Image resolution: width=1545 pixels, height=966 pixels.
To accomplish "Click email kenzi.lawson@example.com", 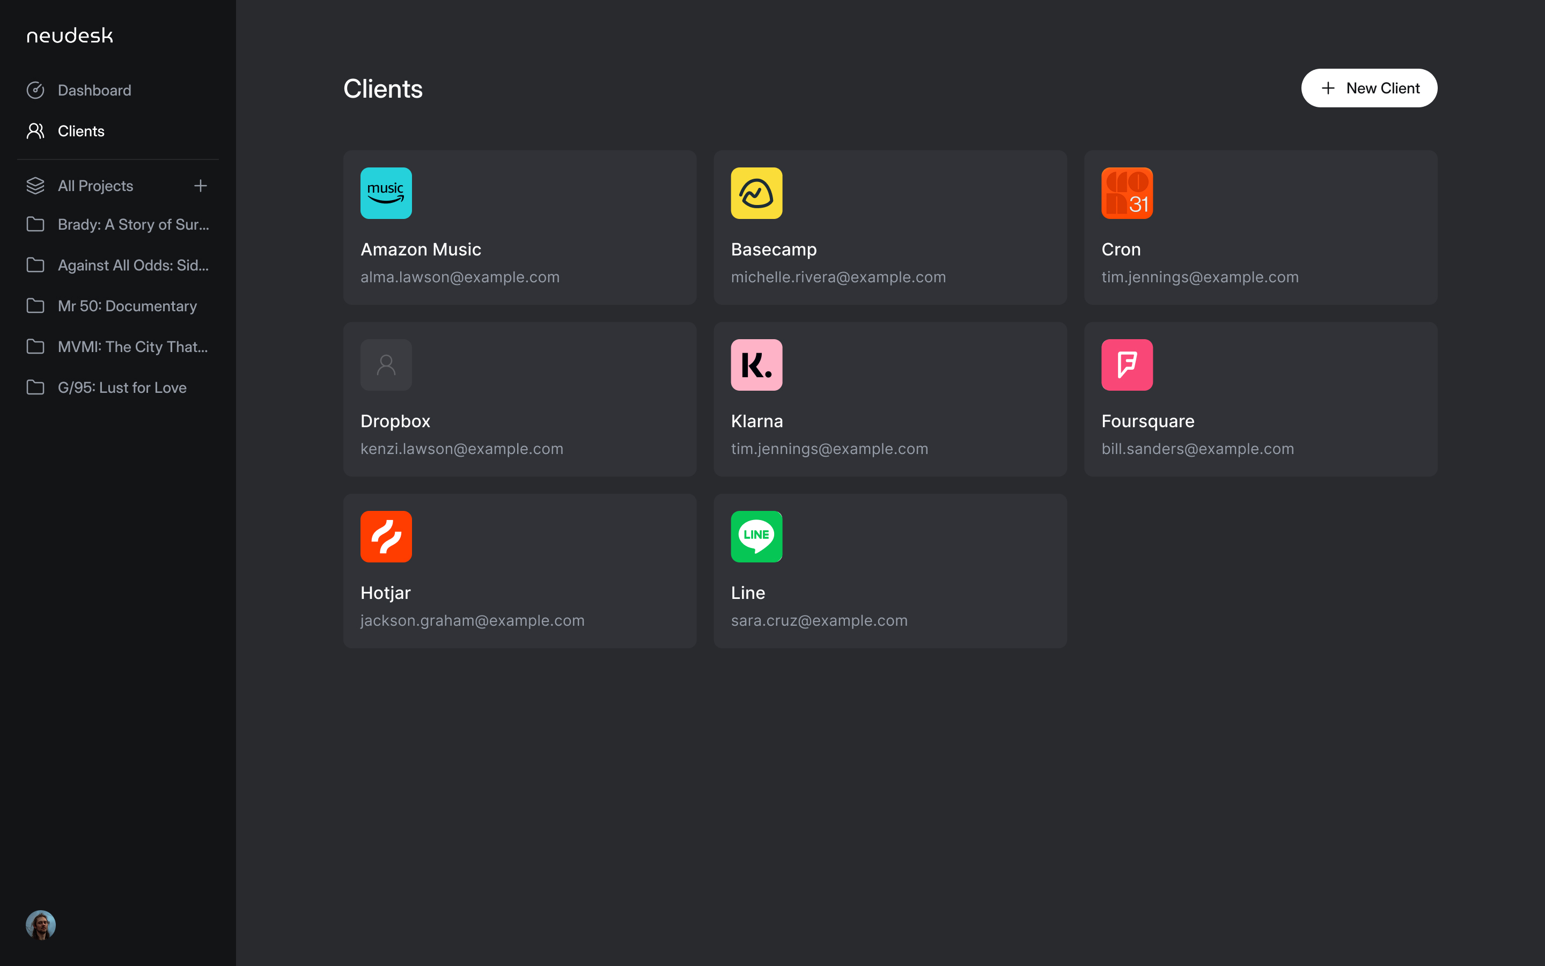I will (462, 449).
